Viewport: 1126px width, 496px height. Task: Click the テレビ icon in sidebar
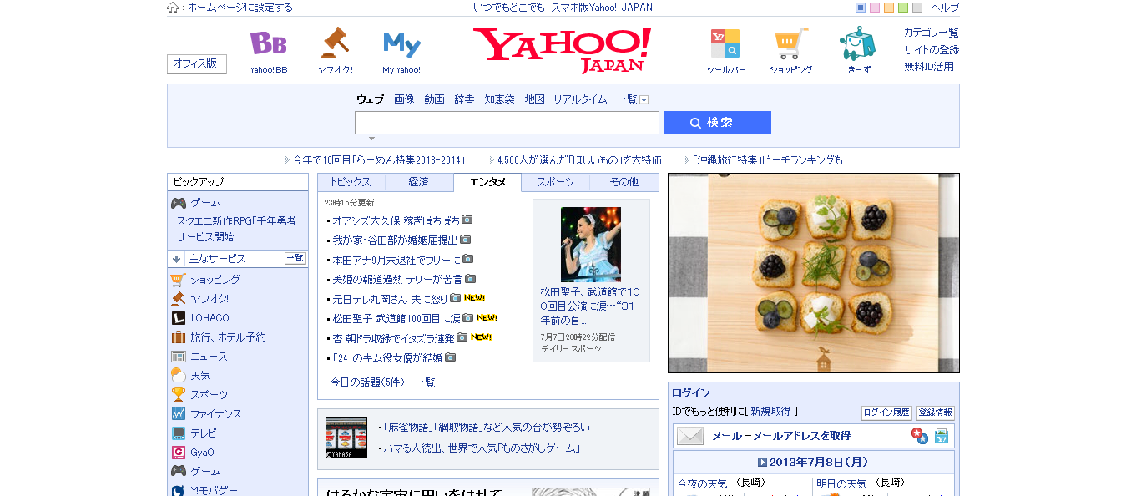178,433
